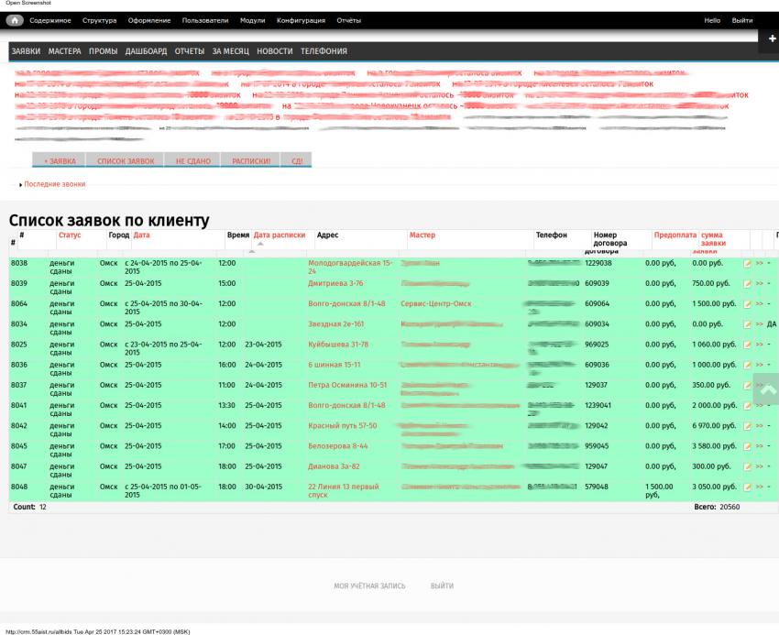The image size is (779, 635).
Task: Open address 22 Линия 13 первый спуск
Action: click(x=344, y=490)
